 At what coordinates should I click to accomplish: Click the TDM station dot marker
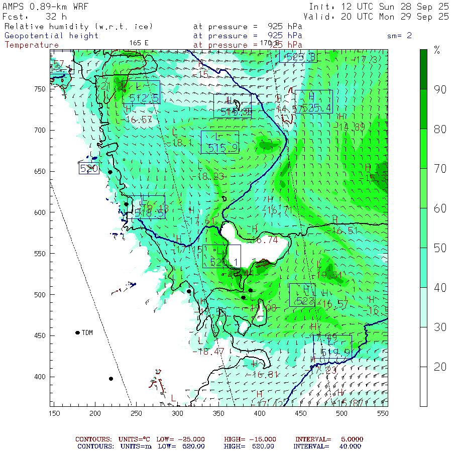tap(78, 332)
